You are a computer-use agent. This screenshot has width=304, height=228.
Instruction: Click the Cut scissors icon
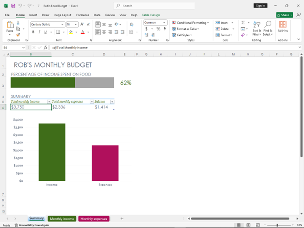tap(19, 23)
